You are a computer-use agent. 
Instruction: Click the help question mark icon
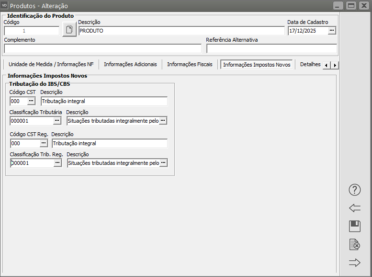click(354, 190)
